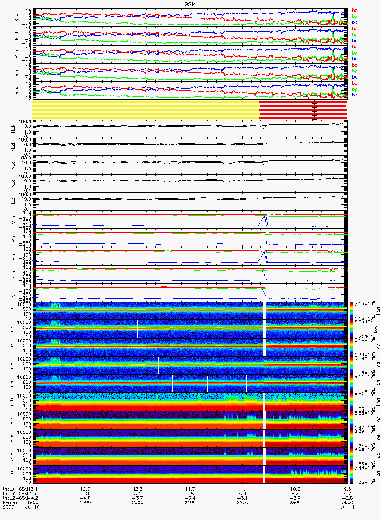
Task: Click blue bx legend beside B_c panel
Action: pyautogui.click(x=355, y=59)
